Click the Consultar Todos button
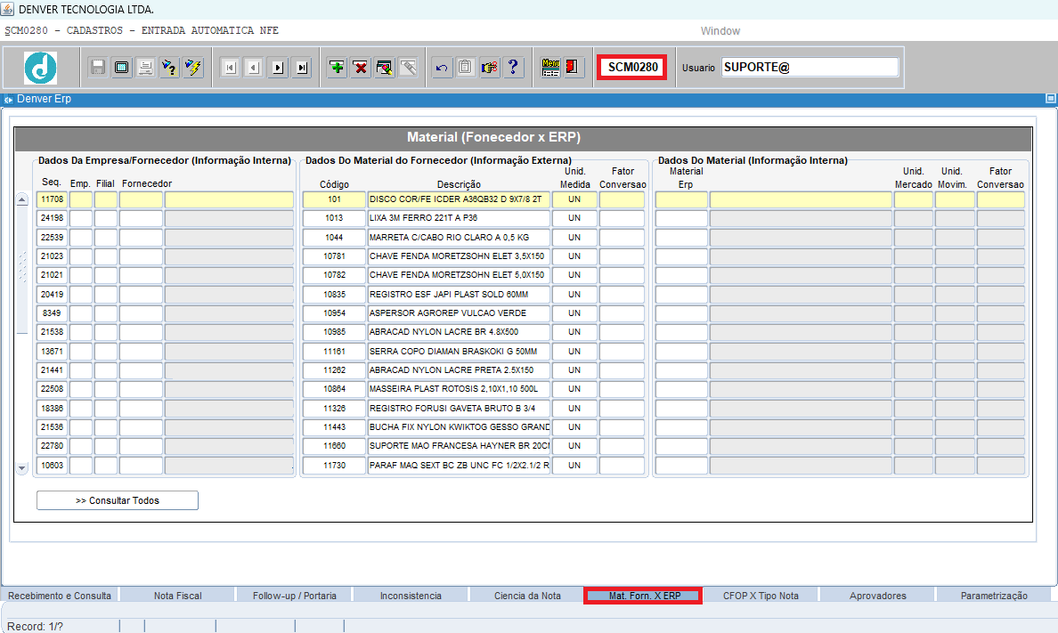This screenshot has height=633, width=1058. click(x=118, y=500)
